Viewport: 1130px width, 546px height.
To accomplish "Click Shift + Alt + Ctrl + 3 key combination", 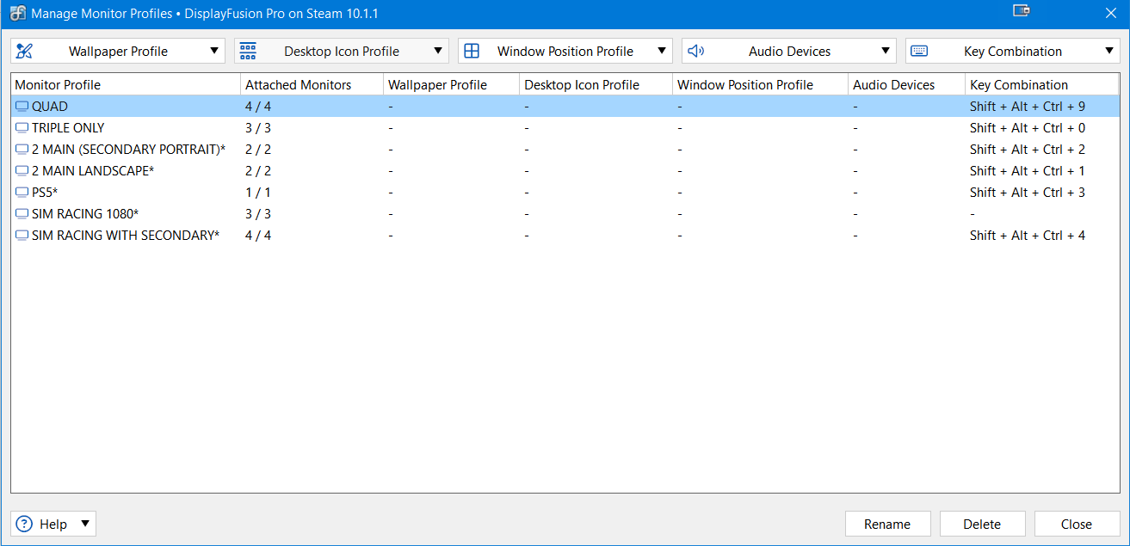I will tap(1028, 193).
